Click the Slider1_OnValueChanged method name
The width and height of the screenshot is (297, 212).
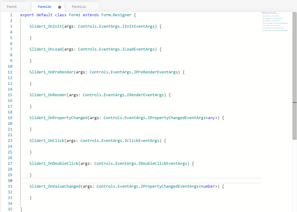tap(55, 186)
